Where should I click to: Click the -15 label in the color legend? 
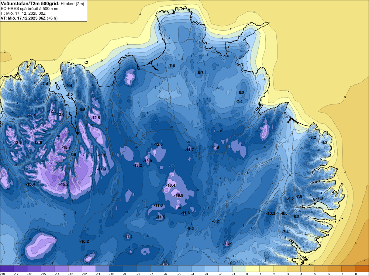43,274
